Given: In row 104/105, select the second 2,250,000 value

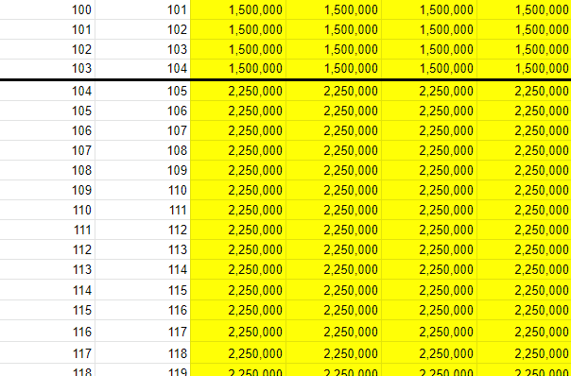Looking at the screenshot, I should (334, 91).
